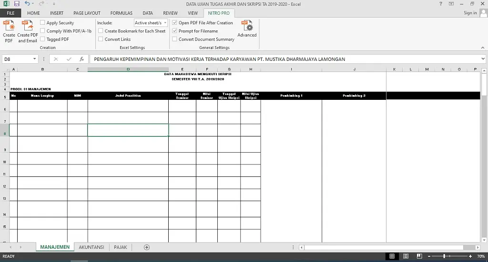Switch to the REVIEW ribbon tab
Viewport: 488px width, 262px height.
[x=170, y=13]
